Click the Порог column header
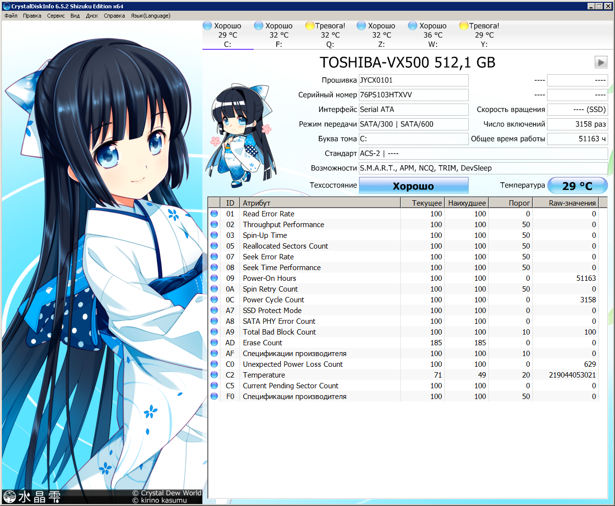 point(510,203)
